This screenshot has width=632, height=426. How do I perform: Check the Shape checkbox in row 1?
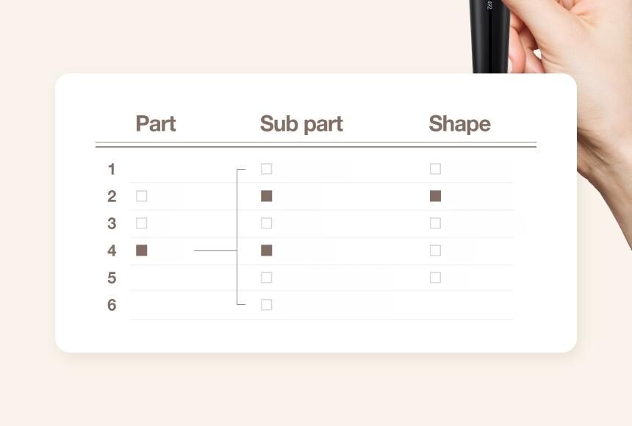[x=436, y=169]
